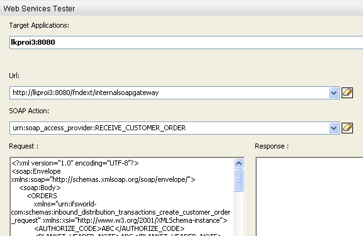Click the "SOAP Action:" label

[29, 111]
